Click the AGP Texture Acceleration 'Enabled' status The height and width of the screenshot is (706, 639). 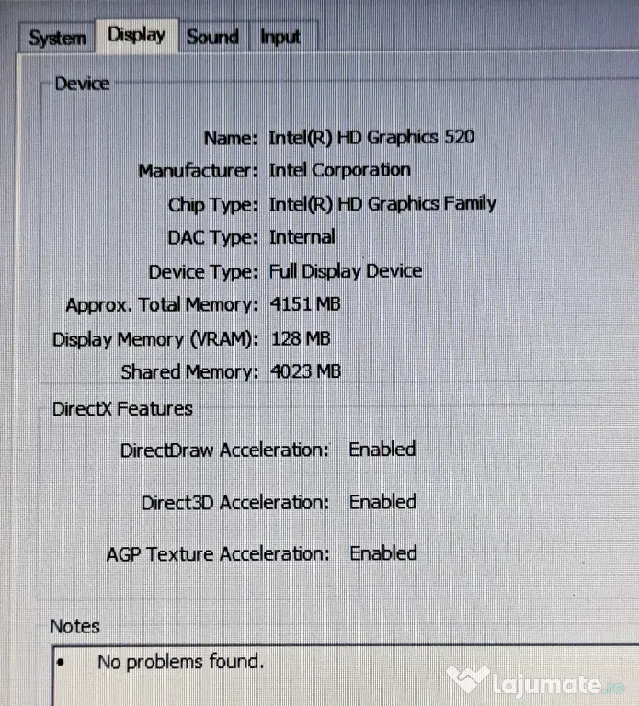[x=383, y=553]
